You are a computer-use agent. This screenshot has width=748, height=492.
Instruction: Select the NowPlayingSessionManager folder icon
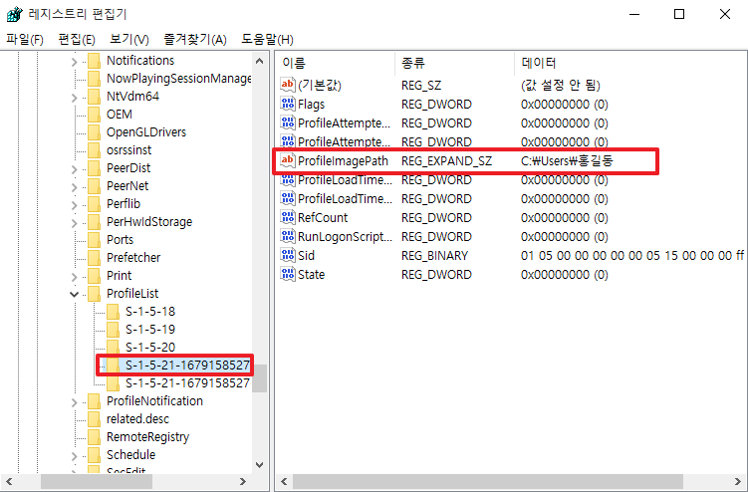[95, 79]
